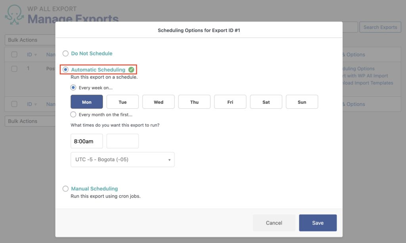Cancel the scheduling dialog

[274, 223]
